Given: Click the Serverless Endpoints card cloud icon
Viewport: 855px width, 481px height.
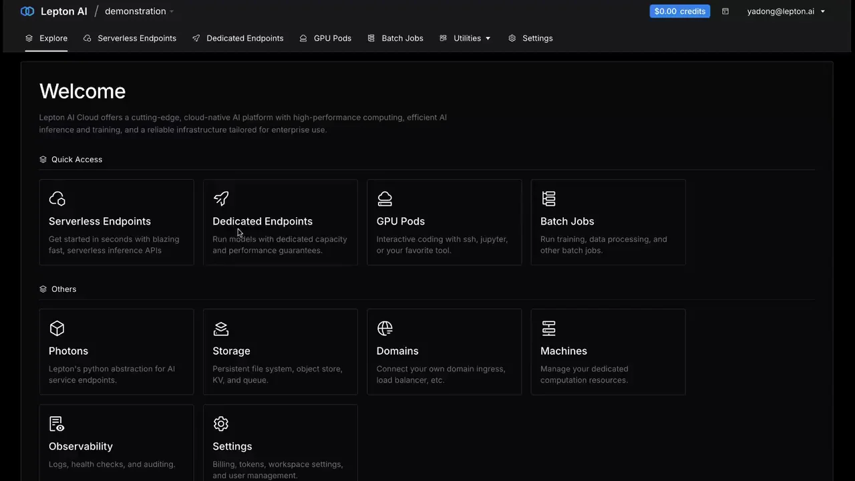Looking at the screenshot, I should tap(57, 198).
